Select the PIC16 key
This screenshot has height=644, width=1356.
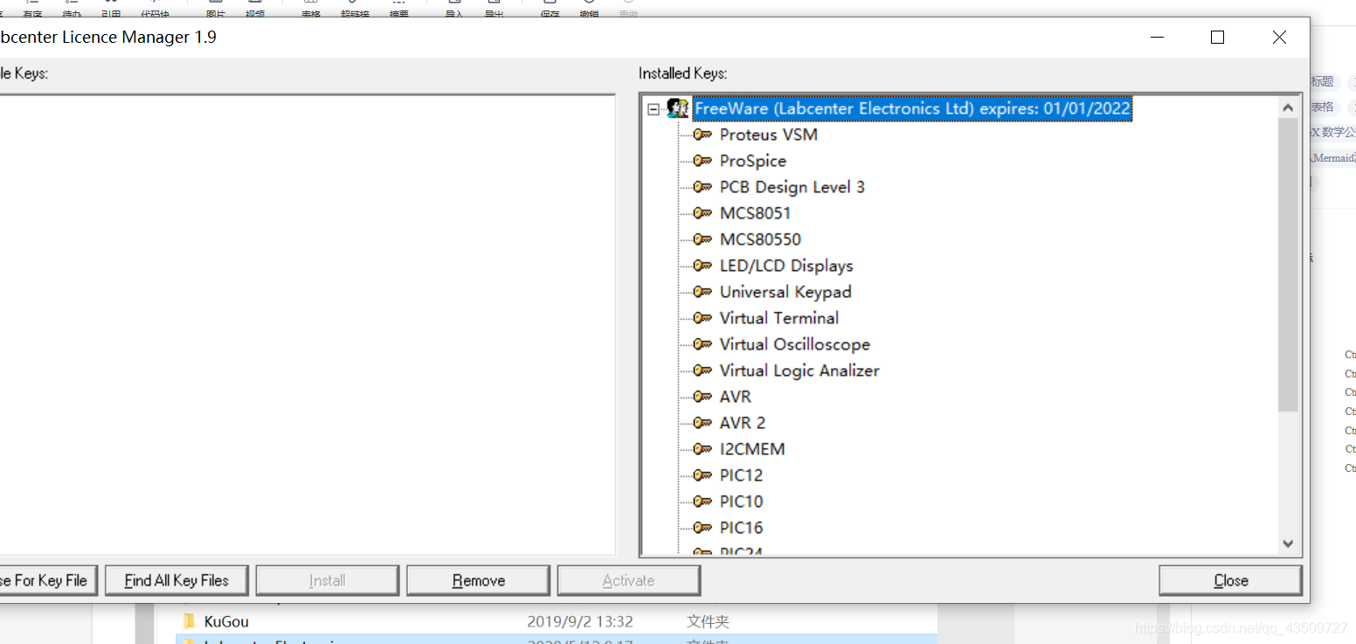(x=741, y=528)
